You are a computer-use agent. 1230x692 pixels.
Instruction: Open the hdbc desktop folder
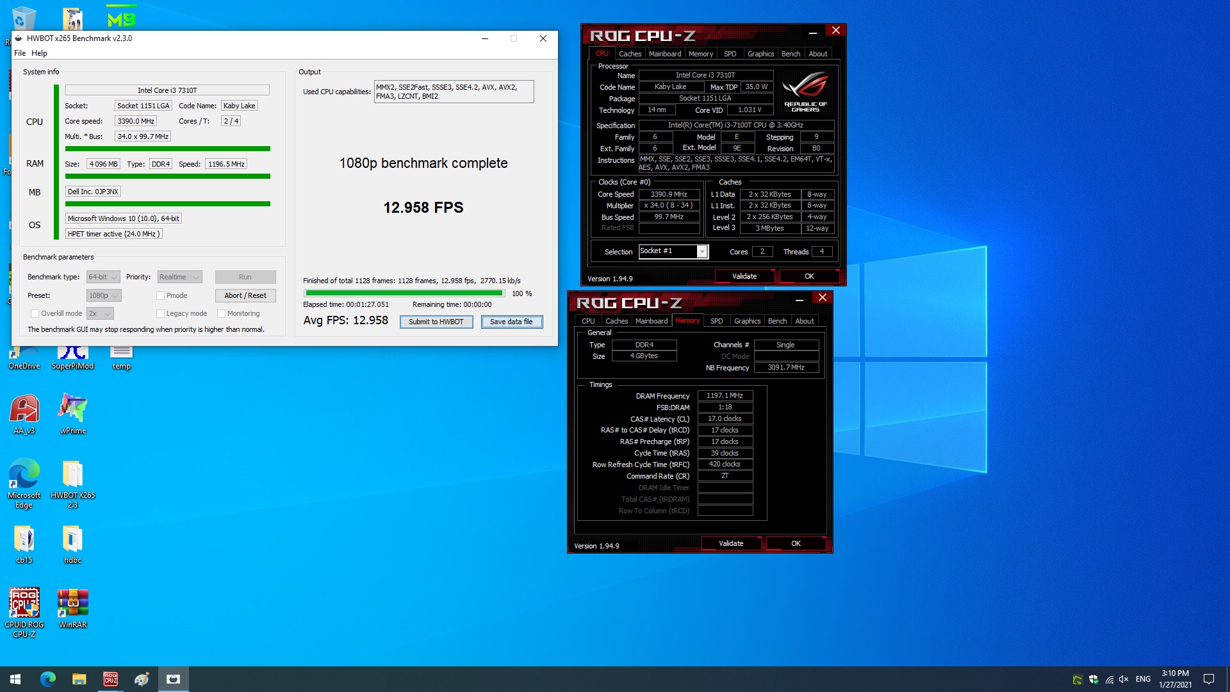(x=72, y=545)
